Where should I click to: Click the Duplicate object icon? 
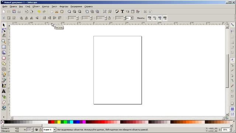point(87,11)
